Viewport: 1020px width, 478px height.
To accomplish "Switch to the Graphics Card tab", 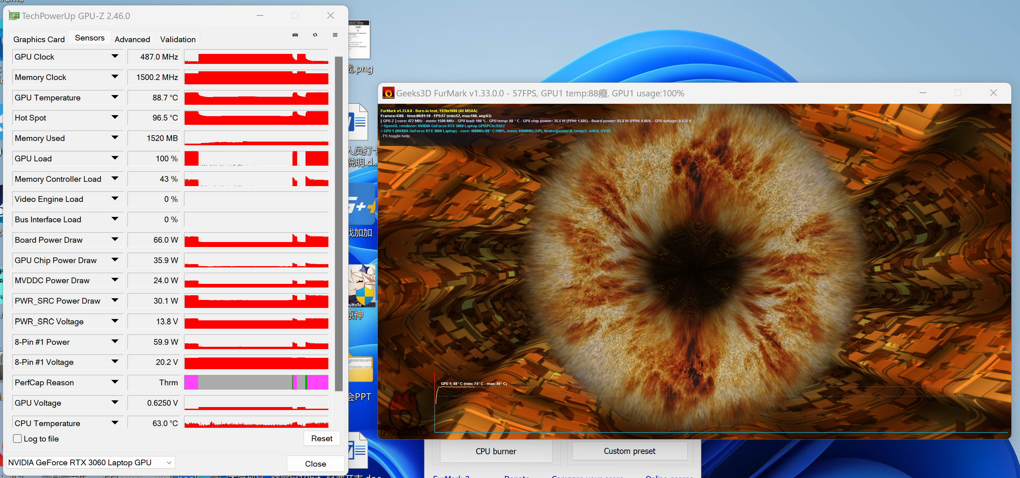I will tap(39, 39).
